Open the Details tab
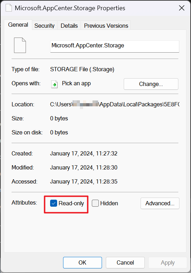Viewport: 191px width, 273px height. click(x=69, y=26)
